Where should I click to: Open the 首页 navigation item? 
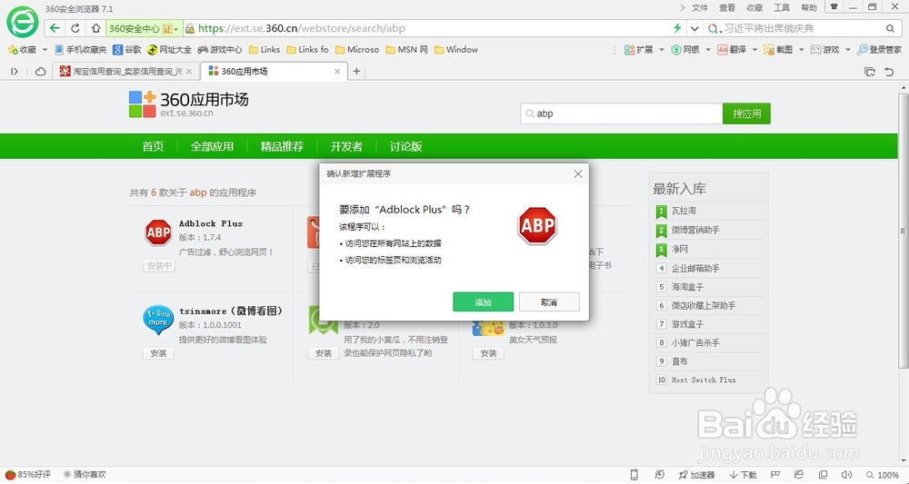tap(153, 146)
